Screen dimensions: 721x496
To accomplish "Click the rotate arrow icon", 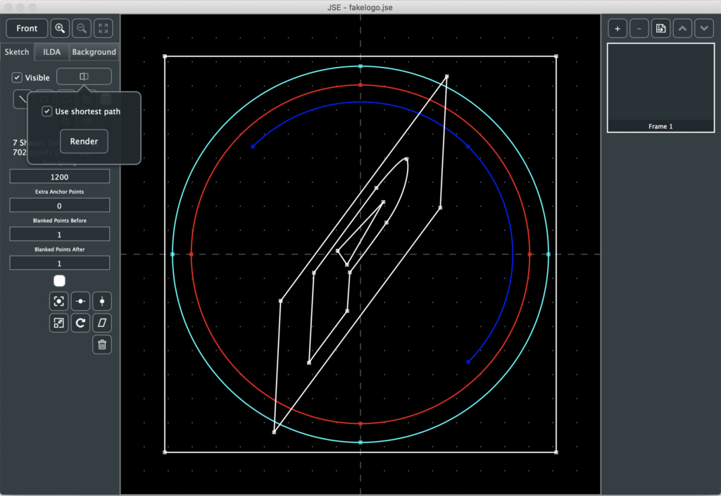I will coord(81,323).
